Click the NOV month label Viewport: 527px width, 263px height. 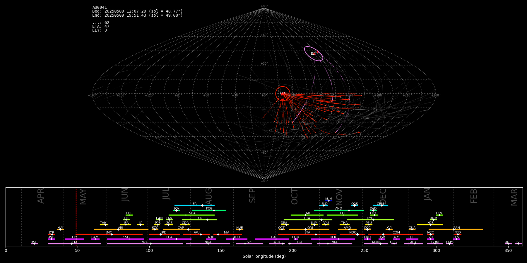click(x=339, y=197)
